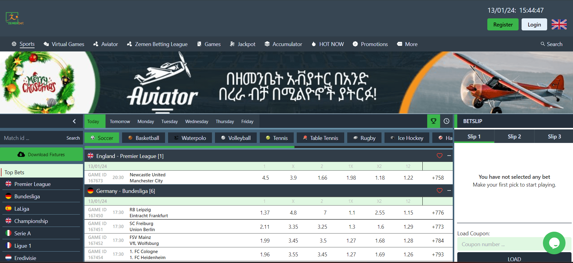
Task: Select the Friday tab
Action: tap(247, 121)
